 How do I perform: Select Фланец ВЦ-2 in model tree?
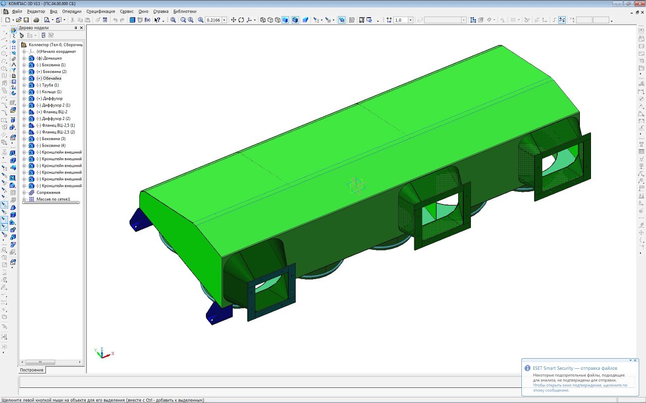pyautogui.click(x=55, y=112)
